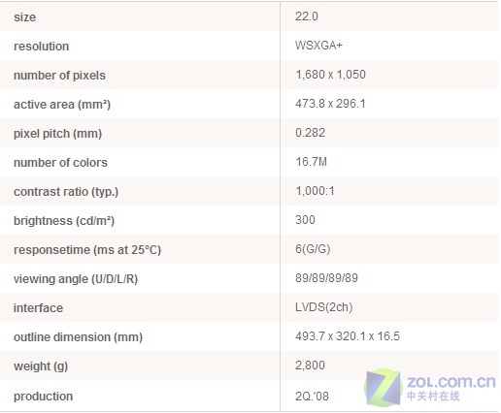Select the responsetime row label
501x413 pixels.
pyautogui.click(x=87, y=250)
